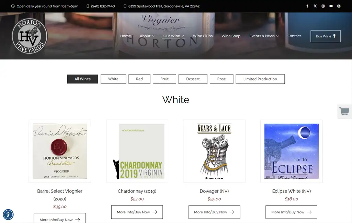Image resolution: width=352 pixels, height=223 pixels.
Task: Click the $25.00 Dowager price
Action: (x=214, y=199)
